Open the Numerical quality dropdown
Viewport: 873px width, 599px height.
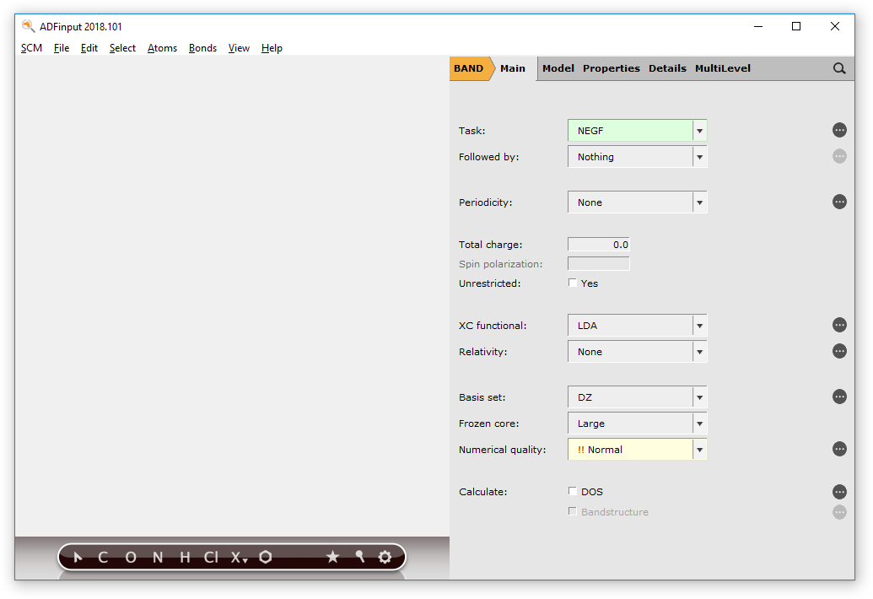click(x=637, y=450)
